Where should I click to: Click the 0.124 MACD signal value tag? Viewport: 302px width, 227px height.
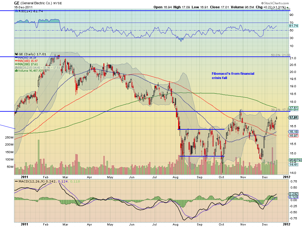[293, 197]
